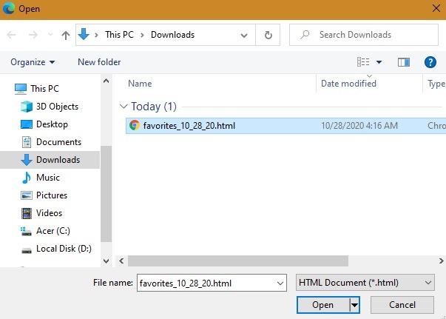The image size is (446, 319).
Task: Click the Local Disk (D:) drive icon
Action: [27, 251]
